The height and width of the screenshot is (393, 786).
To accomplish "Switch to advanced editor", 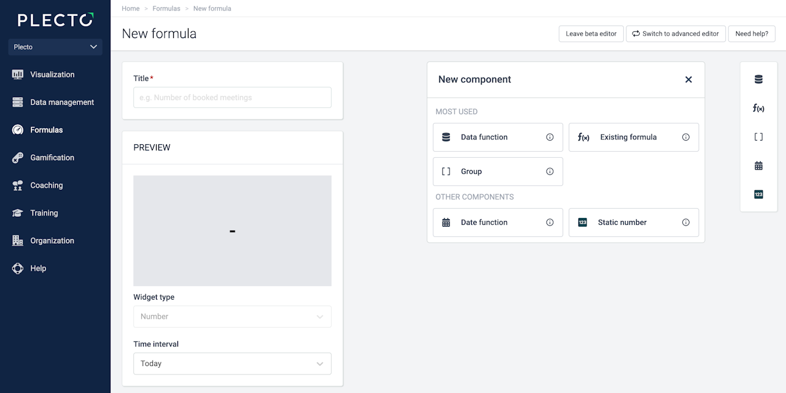I will [x=675, y=34].
